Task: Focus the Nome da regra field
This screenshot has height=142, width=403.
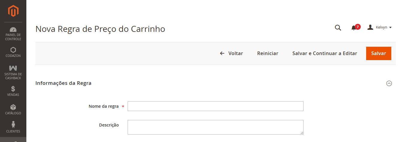Action: [x=215, y=106]
